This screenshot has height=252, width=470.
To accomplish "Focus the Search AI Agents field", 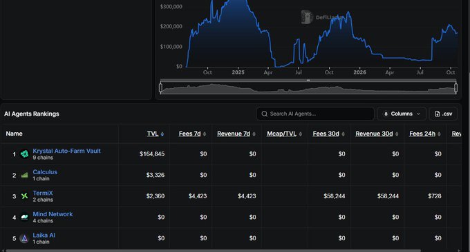I will pyautogui.click(x=315, y=114).
